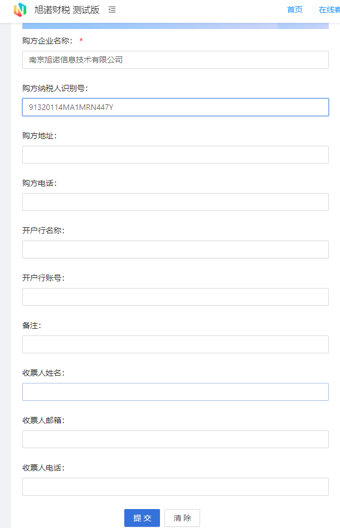The width and height of the screenshot is (340, 528).
Task: Submit the form with 提交 button
Action: coord(142,518)
